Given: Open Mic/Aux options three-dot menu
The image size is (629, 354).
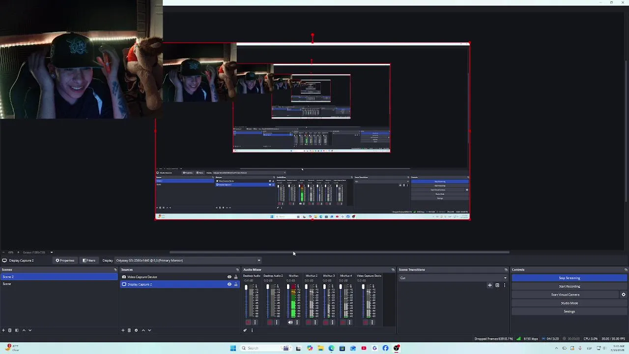Looking at the screenshot, I should click(297, 323).
